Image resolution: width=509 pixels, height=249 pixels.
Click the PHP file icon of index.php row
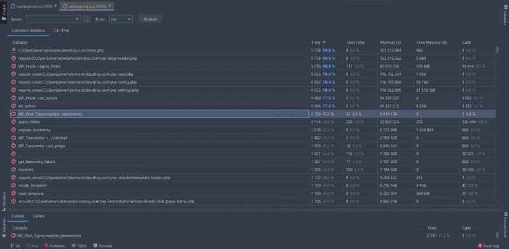pos(13,50)
